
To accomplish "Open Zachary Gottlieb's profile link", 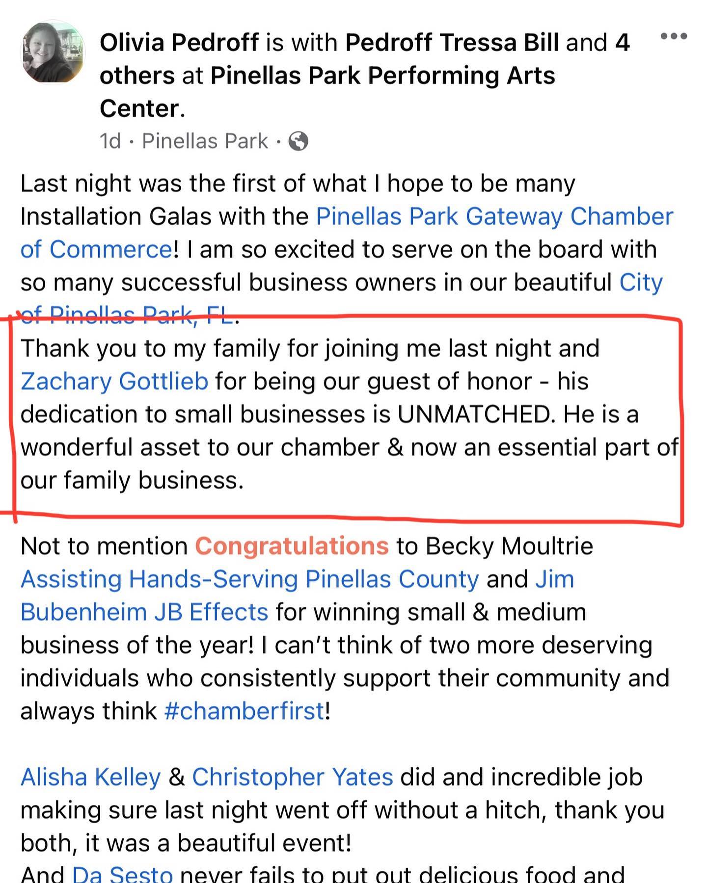I will (x=114, y=382).
